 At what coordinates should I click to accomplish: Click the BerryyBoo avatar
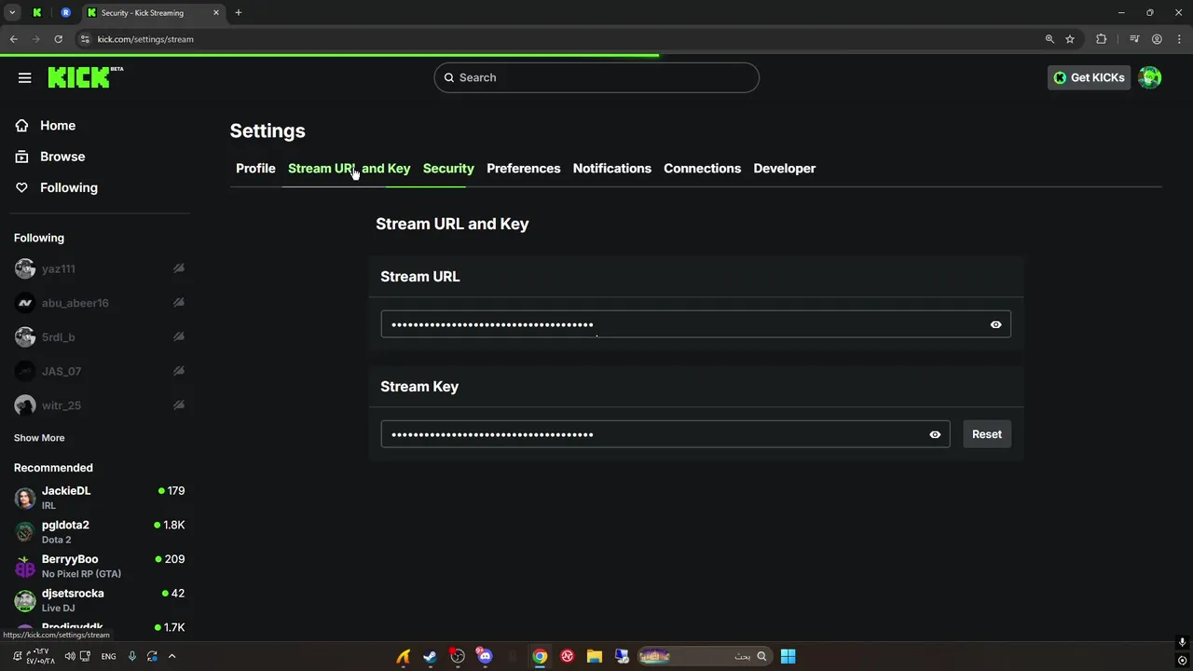(x=25, y=567)
